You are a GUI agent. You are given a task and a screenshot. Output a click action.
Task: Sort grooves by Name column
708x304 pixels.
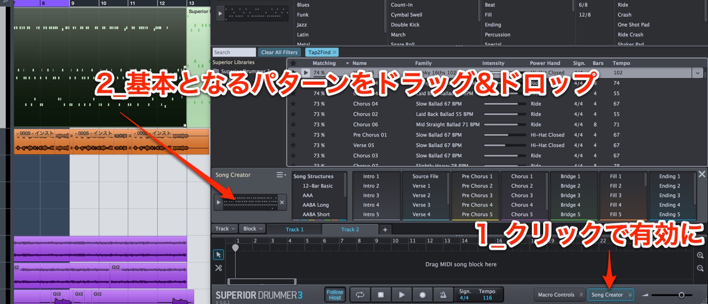[x=359, y=63]
